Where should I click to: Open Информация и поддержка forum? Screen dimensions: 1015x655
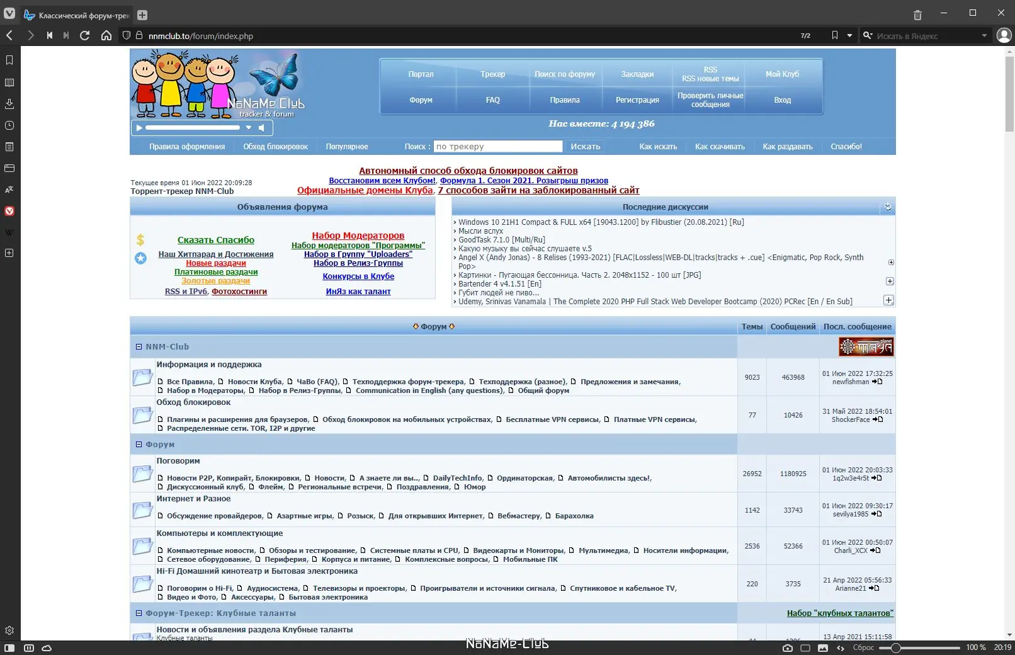(209, 365)
